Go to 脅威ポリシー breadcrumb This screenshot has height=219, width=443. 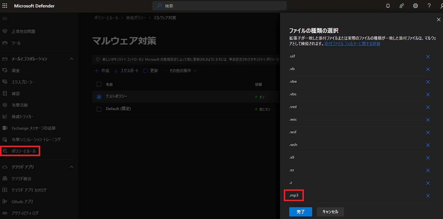point(136,18)
